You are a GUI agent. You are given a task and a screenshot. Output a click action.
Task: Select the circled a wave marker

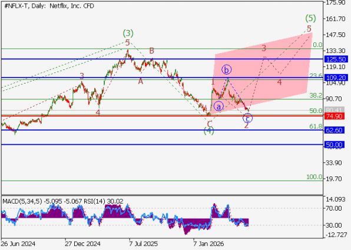[x=218, y=106]
